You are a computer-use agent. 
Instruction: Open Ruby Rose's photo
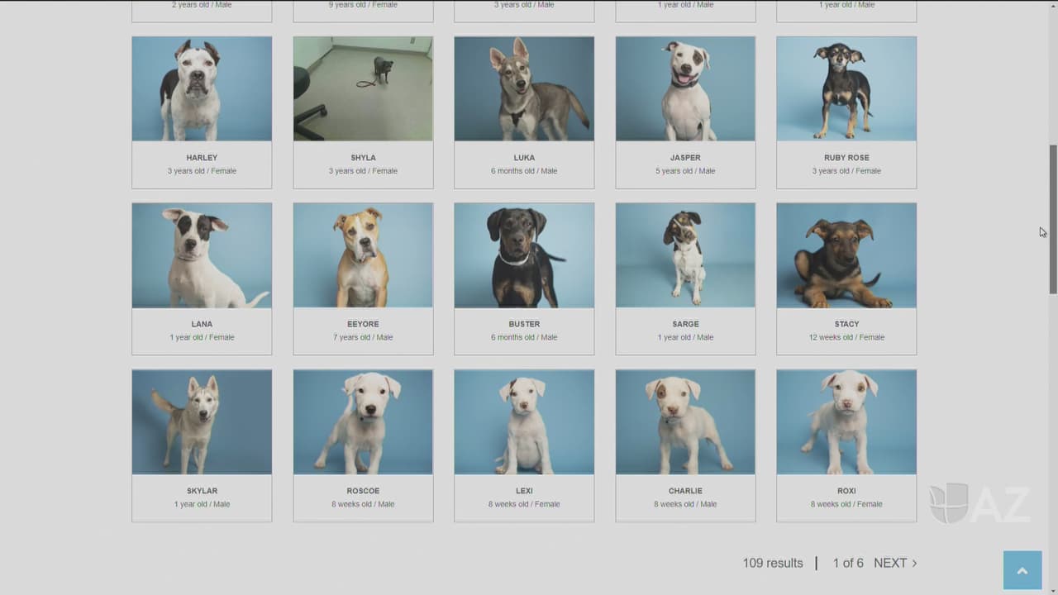click(846, 88)
